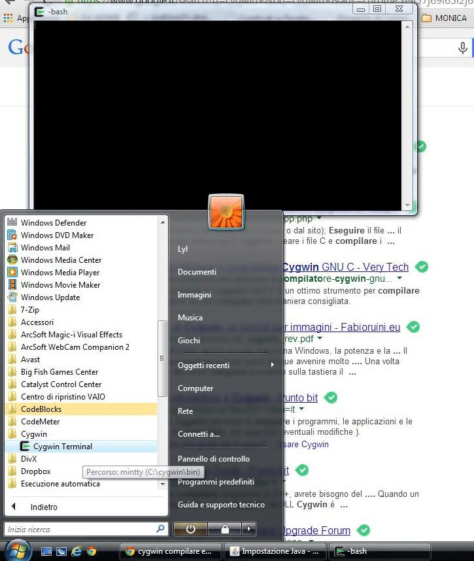Click the lock button in Start menu

[225, 529]
